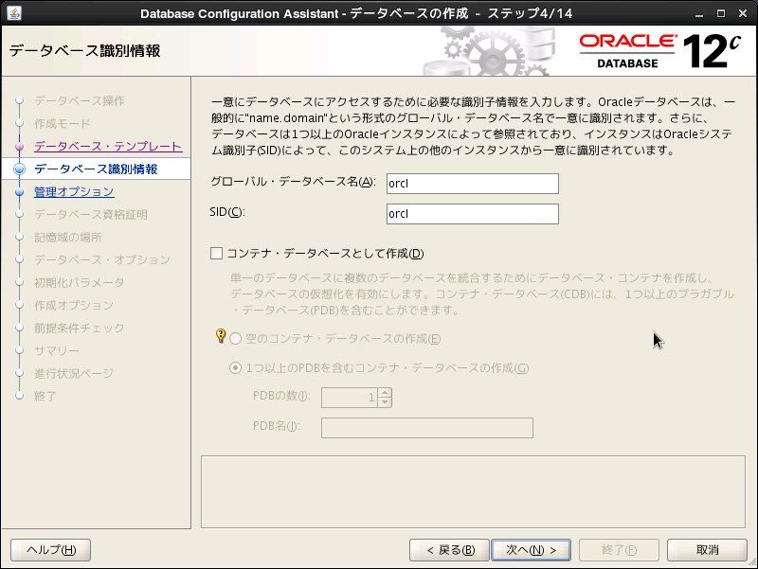Image resolution: width=758 pixels, height=569 pixels.
Task: Click the Java icon in the title bar
Action: pos(14,13)
